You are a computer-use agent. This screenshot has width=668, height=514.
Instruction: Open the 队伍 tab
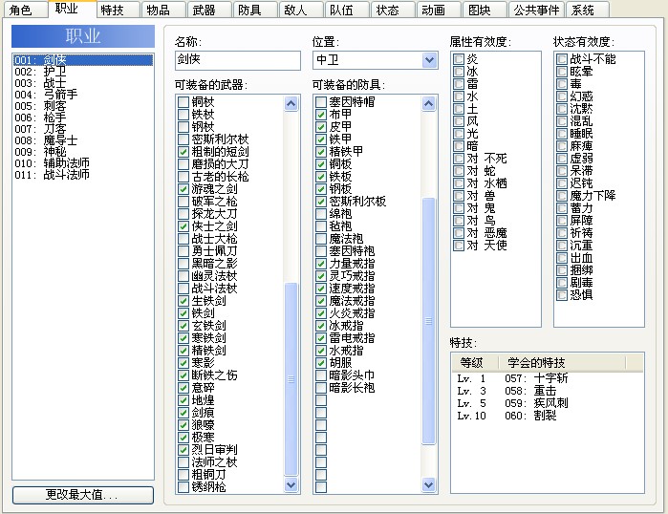pos(347,10)
